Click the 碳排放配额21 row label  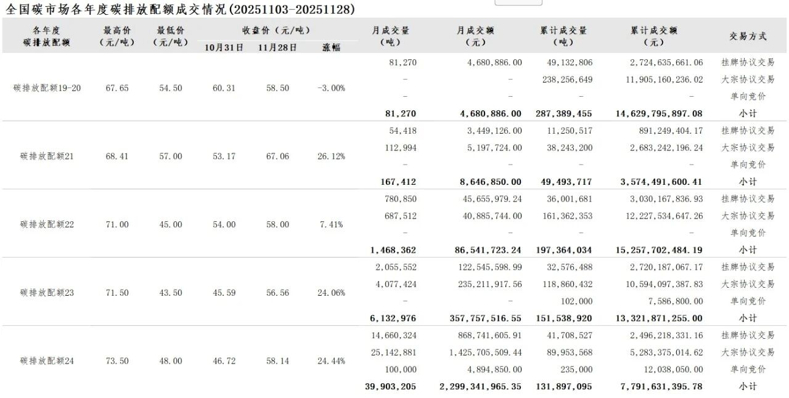point(47,156)
